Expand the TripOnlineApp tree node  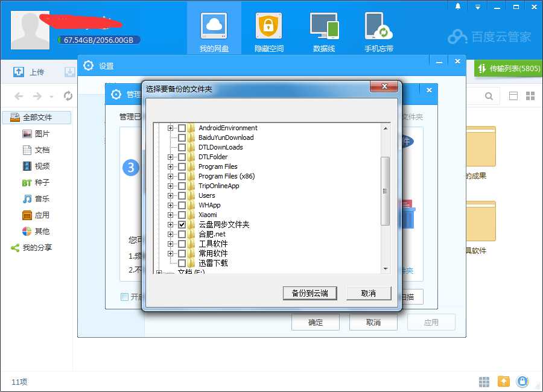170,186
